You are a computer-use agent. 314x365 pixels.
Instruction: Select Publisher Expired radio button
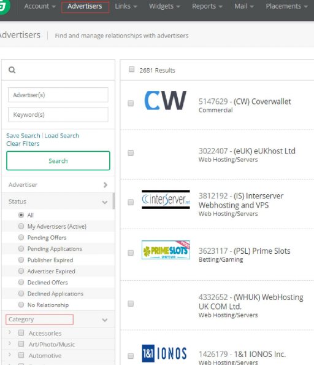click(21, 260)
